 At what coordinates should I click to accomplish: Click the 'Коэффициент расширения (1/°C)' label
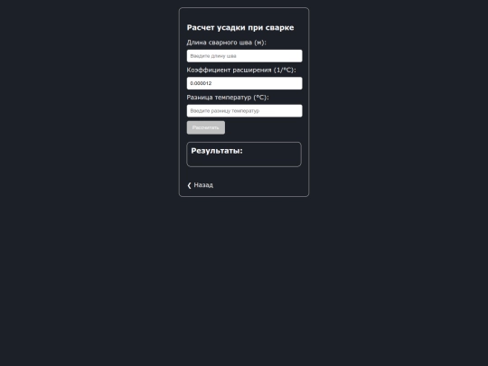click(241, 70)
